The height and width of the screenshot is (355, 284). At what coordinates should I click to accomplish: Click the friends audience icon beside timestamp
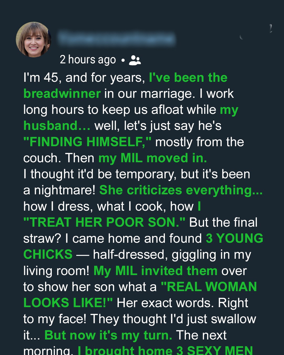tap(135, 60)
